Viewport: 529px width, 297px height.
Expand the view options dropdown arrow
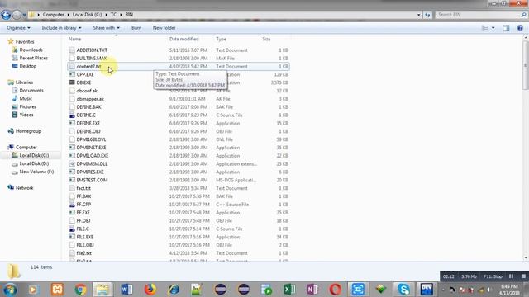click(493, 28)
